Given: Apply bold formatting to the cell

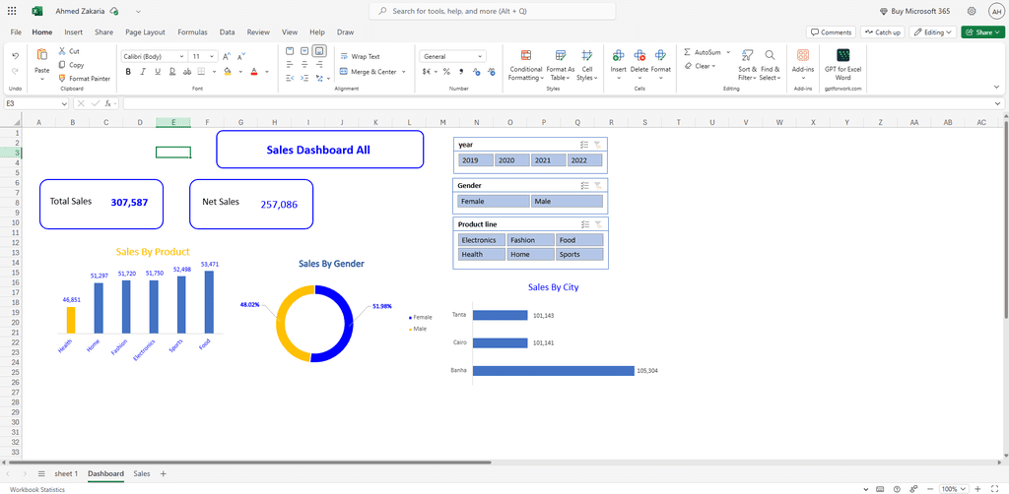Looking at the screenshot, I should 127,72.
